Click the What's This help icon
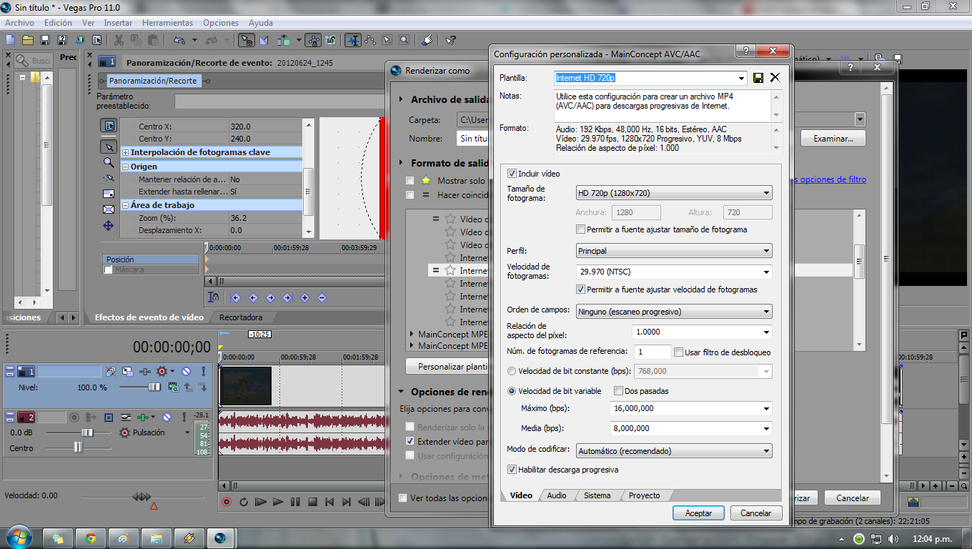The image size is (972, 549). pyautogui.click(x=450, y=40)
